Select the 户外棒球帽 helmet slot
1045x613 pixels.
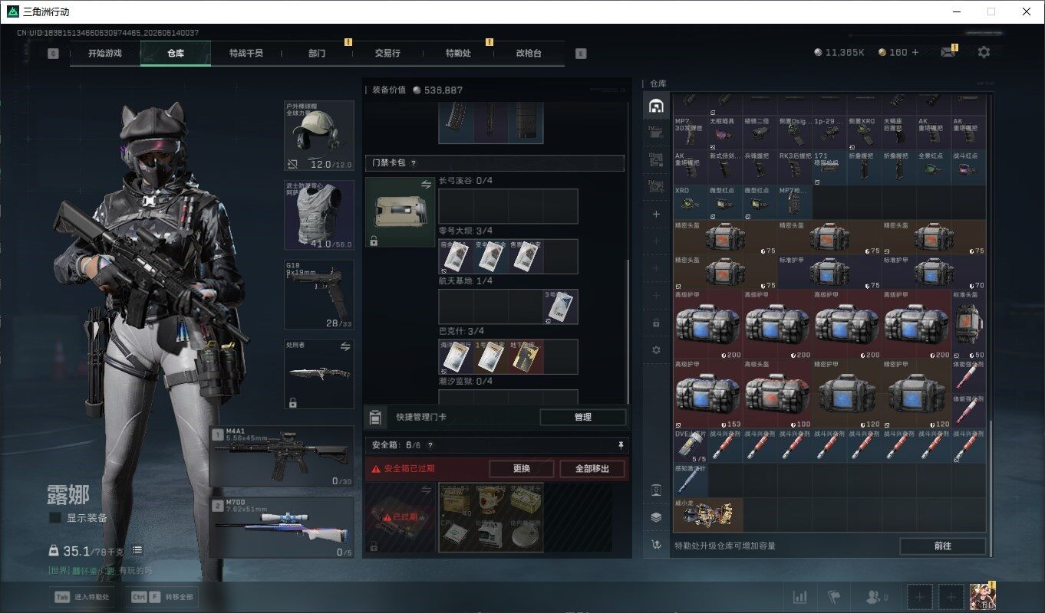click(x=319, y=136)
